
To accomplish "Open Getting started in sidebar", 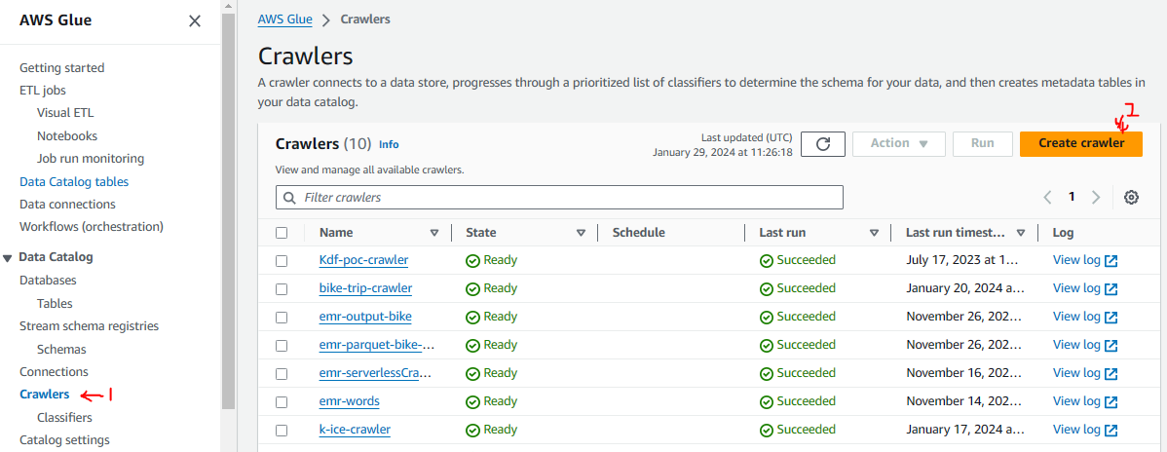I will (61, 68).
